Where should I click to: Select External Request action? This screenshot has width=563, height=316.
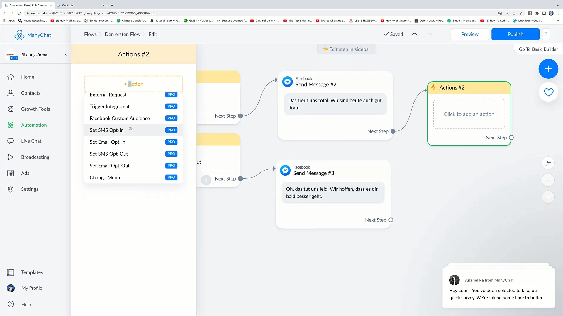133,95
